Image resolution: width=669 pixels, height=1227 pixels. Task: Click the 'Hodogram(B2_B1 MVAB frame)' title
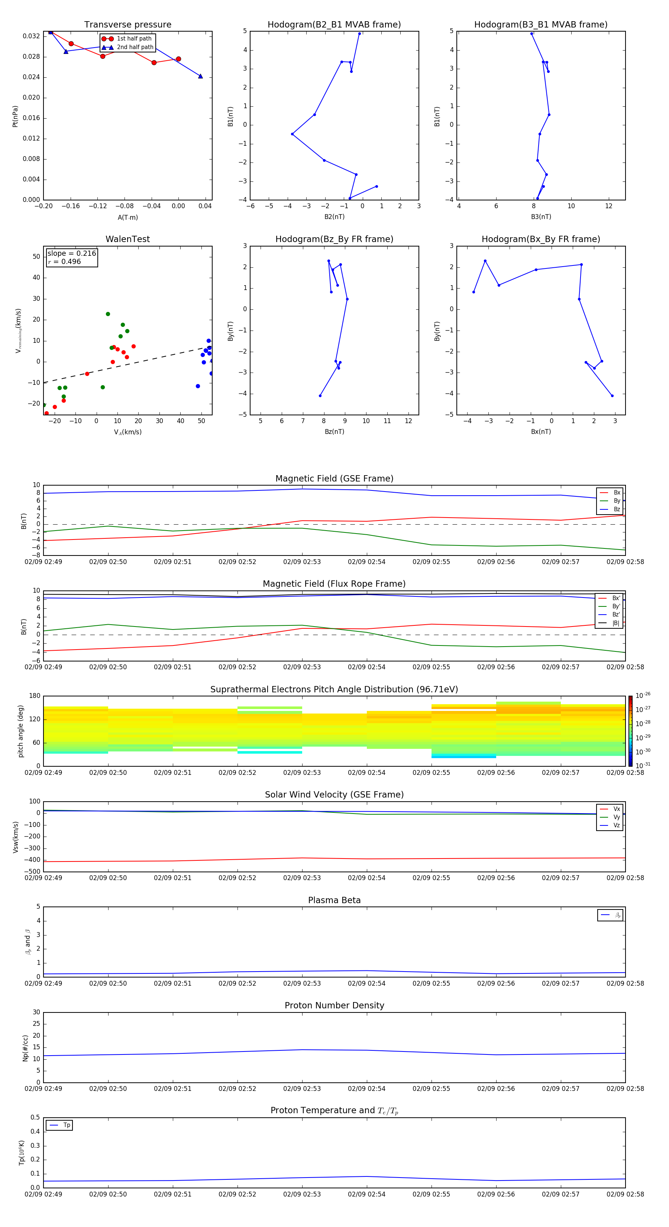(334, 25)
